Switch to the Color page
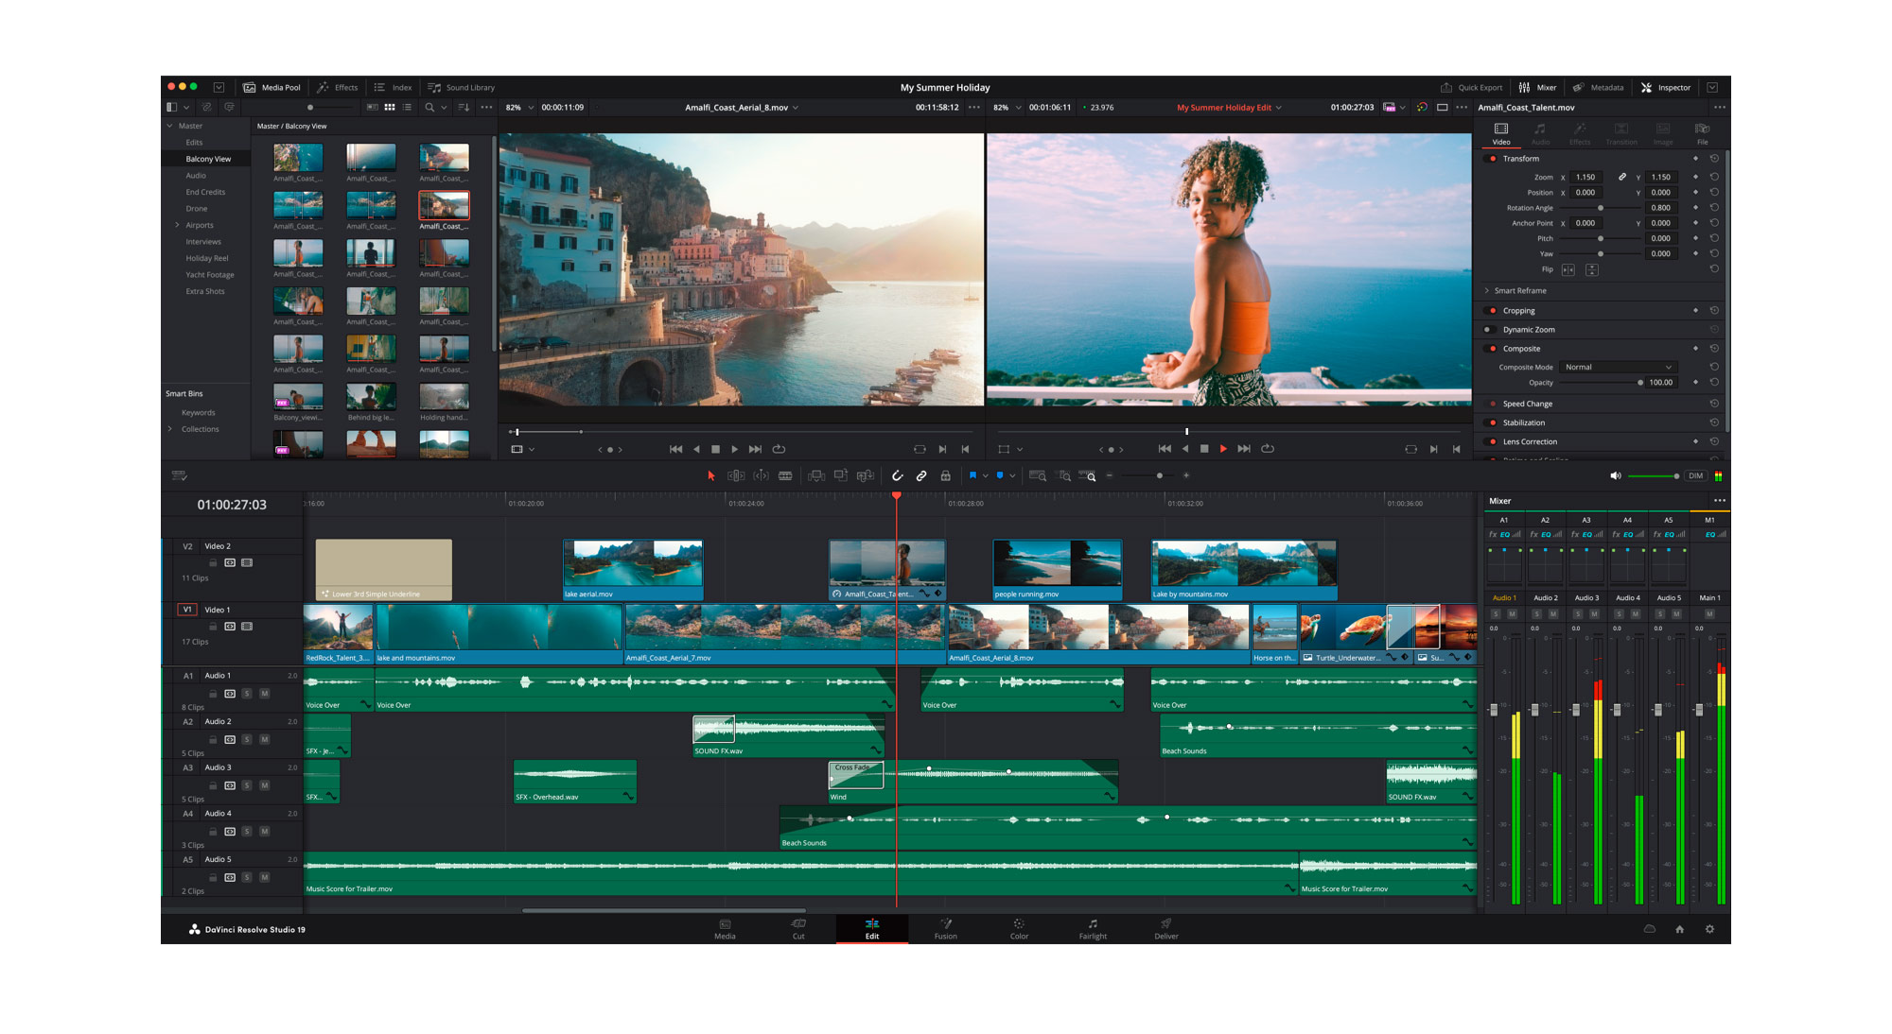The width and height of the screenshot is (1892, 1034). [x=1019, y=929]
